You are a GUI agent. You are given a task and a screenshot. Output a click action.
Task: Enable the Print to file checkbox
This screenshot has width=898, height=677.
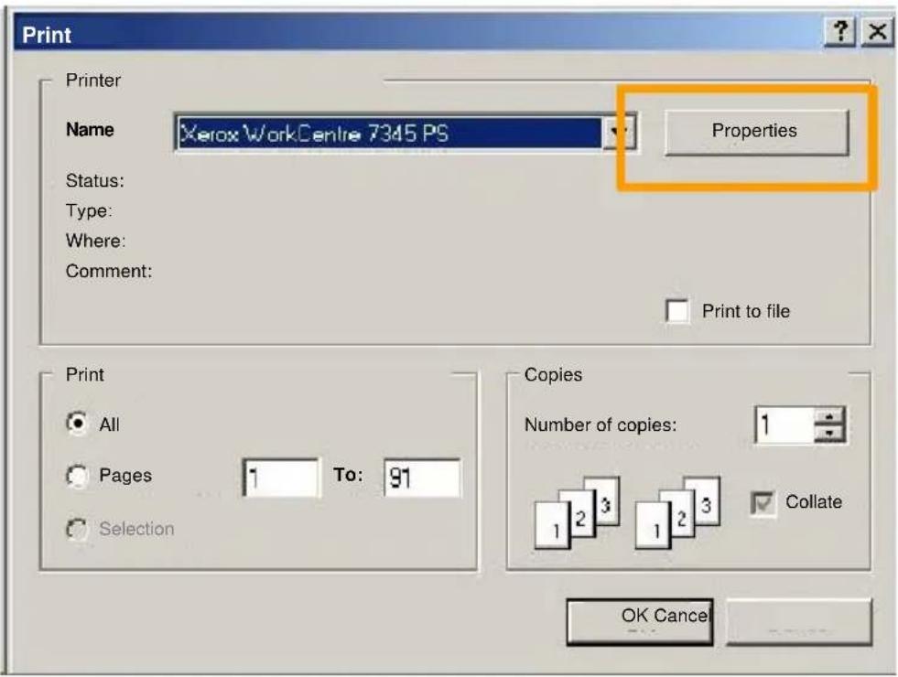[x=677, y=311]
